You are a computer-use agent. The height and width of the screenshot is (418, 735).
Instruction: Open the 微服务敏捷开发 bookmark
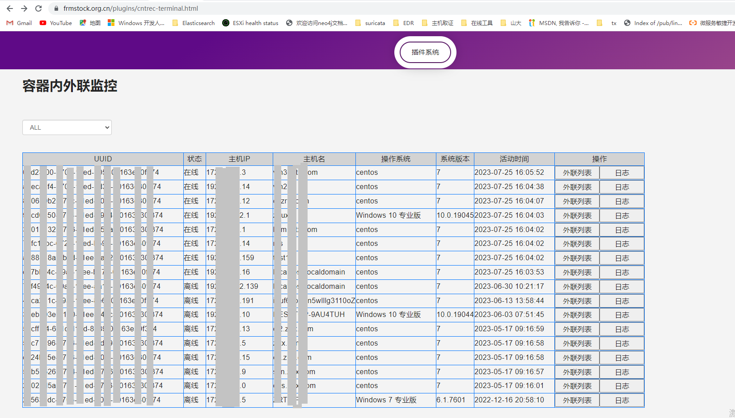(712, 23)
